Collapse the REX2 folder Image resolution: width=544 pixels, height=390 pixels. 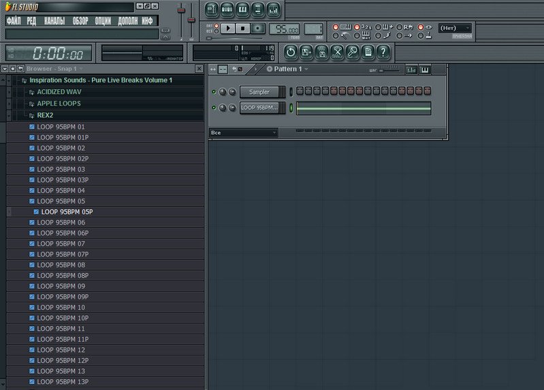(x=46, y=115)
